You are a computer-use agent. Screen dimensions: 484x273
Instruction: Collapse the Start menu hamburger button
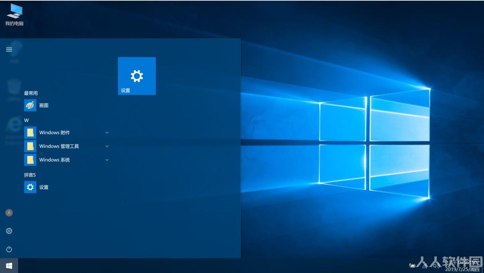[x=9, y=49]
